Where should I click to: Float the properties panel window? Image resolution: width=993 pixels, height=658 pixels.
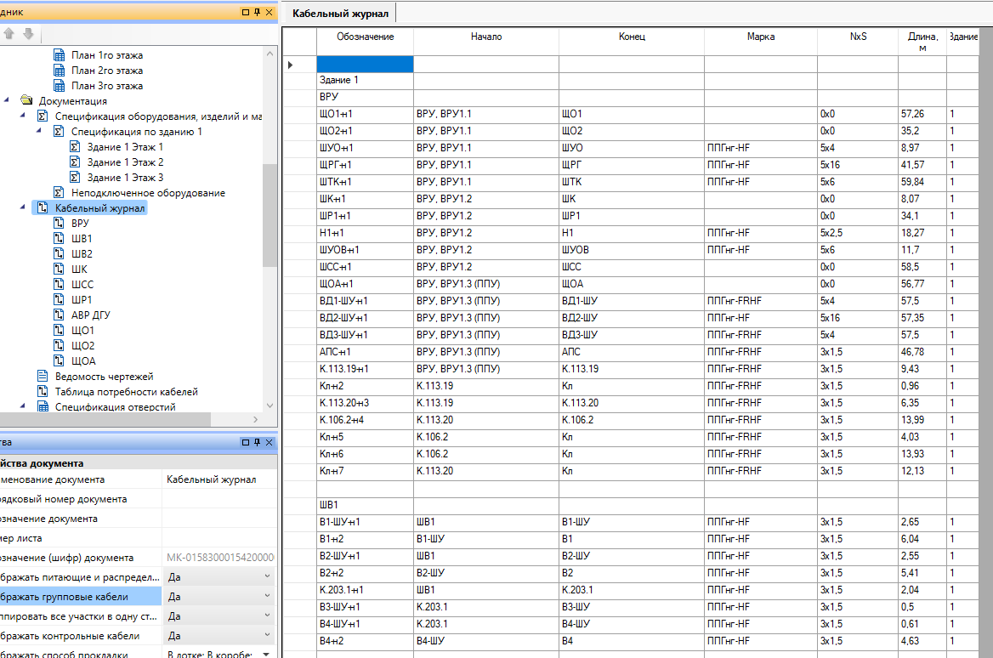coord(246,443)
